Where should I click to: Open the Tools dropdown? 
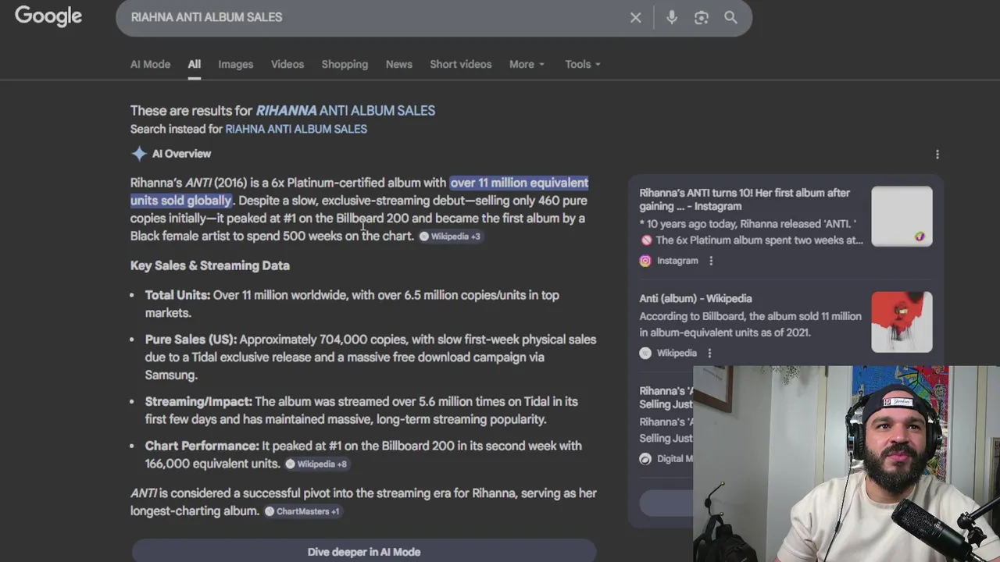pyautogui.click(x=583, y=64)
